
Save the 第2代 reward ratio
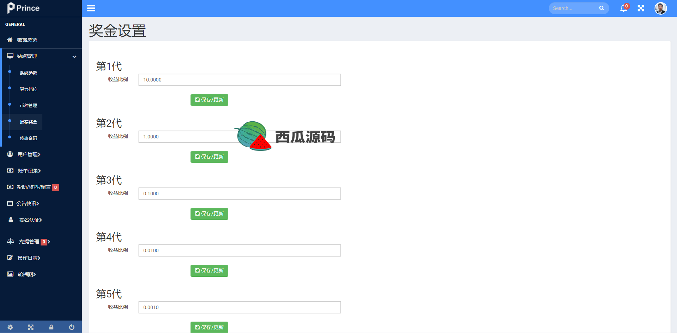pos(209,157)
